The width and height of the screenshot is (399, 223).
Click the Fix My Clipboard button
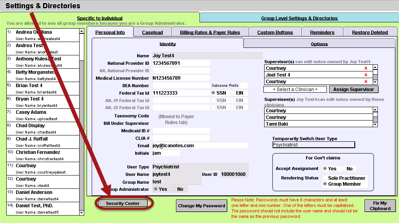[x=379, y=206]
